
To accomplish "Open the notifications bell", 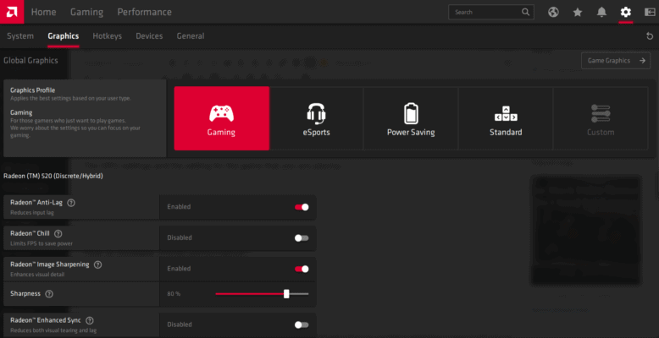I will pos(602,12).
